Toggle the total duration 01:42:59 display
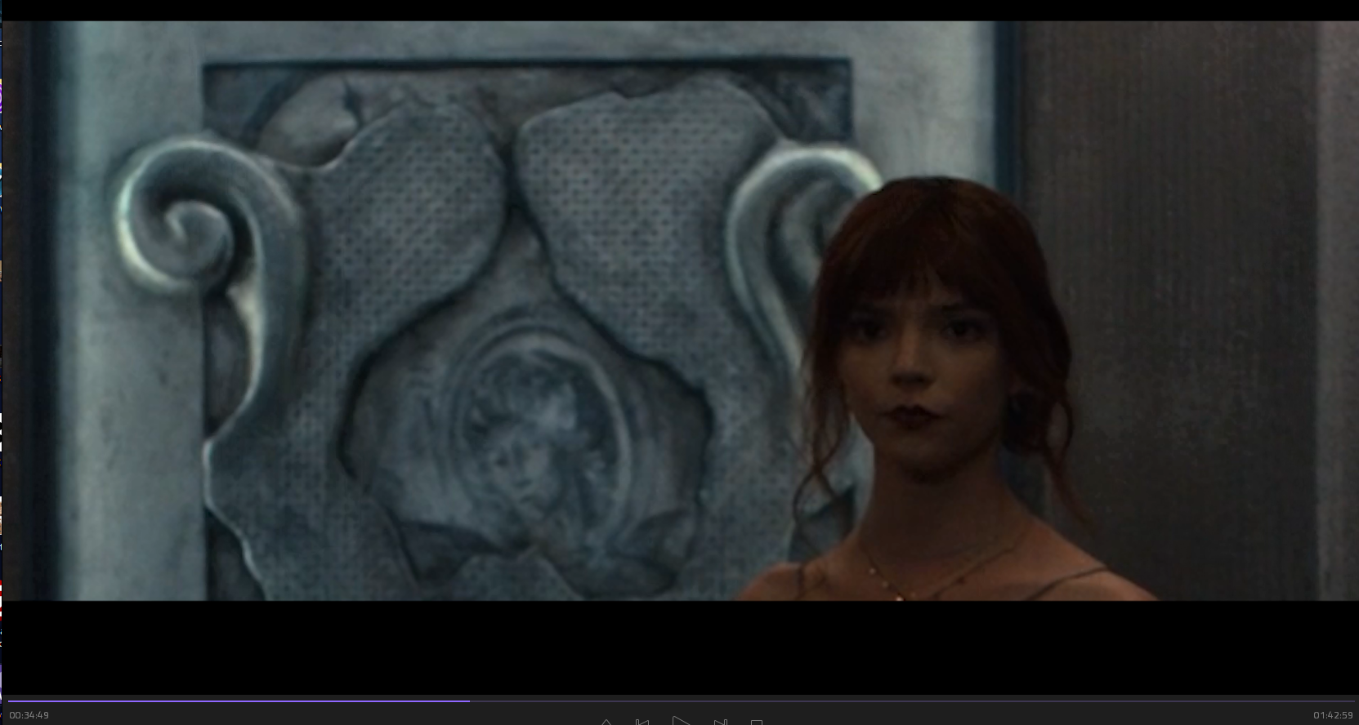1359x725 pixels. (x=1333, y=715)
